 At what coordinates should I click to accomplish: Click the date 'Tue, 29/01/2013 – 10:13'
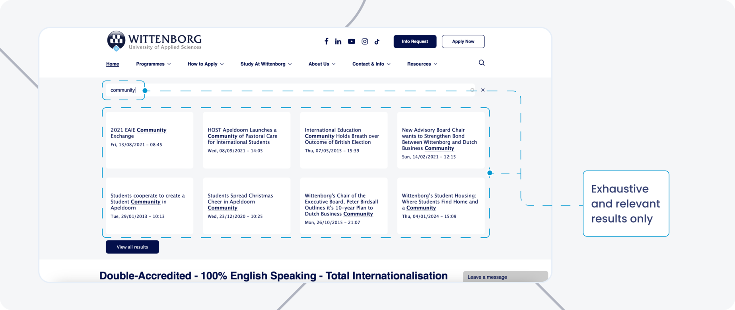click(138, 216)
